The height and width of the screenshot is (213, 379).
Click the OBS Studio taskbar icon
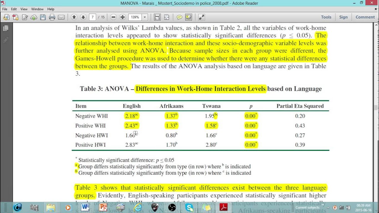coord(172,207)
